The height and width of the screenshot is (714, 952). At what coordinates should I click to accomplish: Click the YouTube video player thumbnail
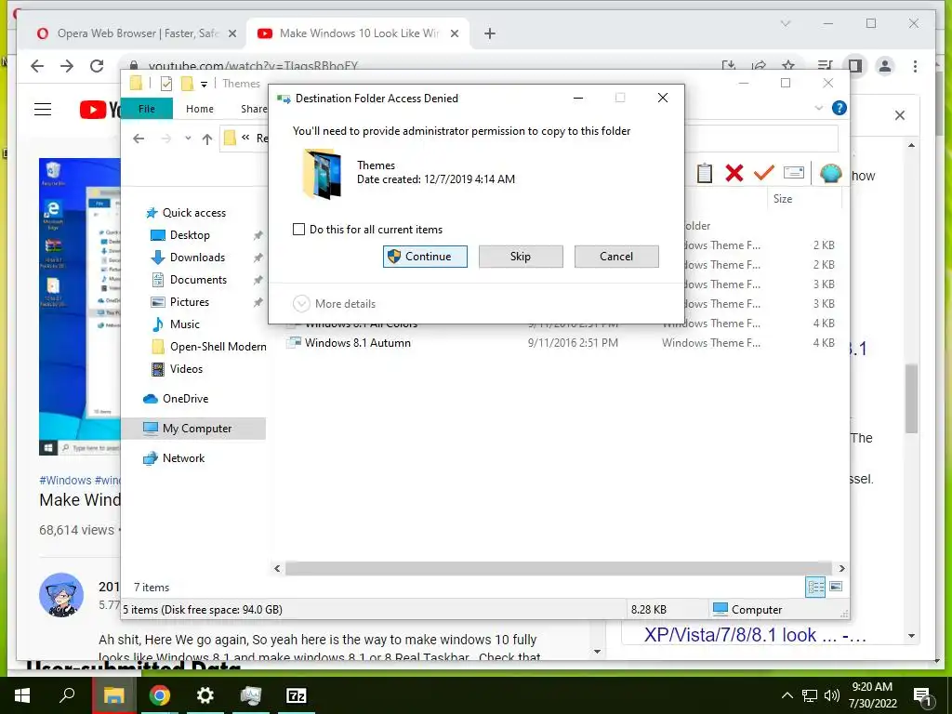(x=80, y=307)
